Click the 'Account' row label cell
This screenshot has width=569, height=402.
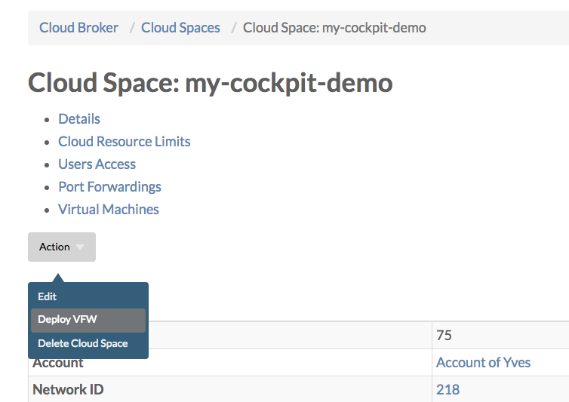tap(58, 363)
